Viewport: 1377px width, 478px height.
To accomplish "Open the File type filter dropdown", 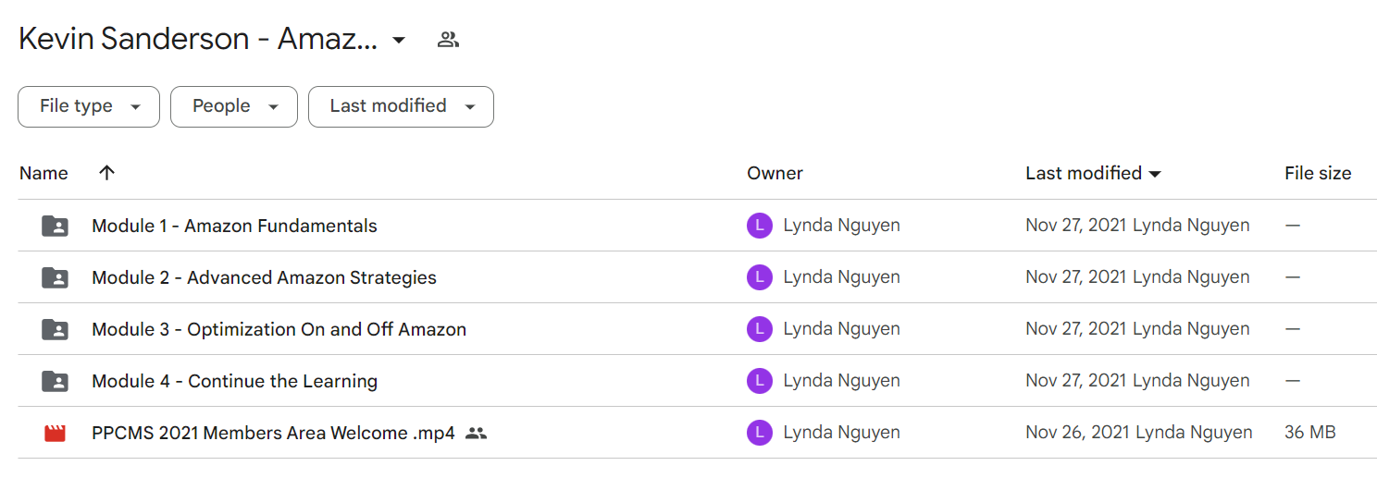I will click(x=89, y=106).
